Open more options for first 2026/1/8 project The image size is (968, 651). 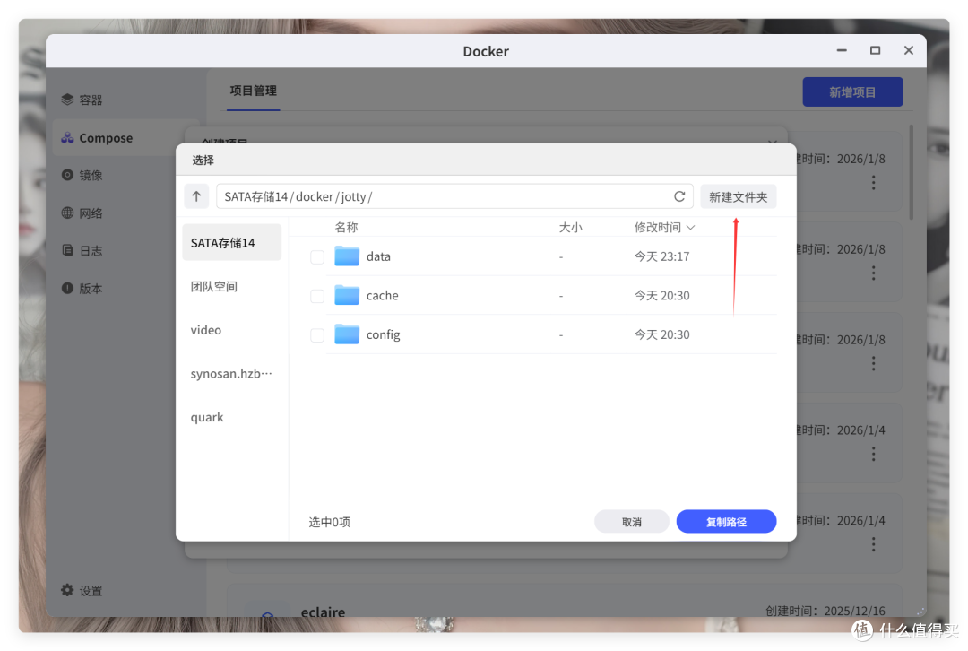point(873,182)
